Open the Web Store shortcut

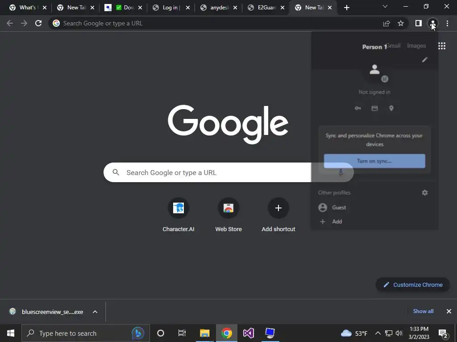228,215
